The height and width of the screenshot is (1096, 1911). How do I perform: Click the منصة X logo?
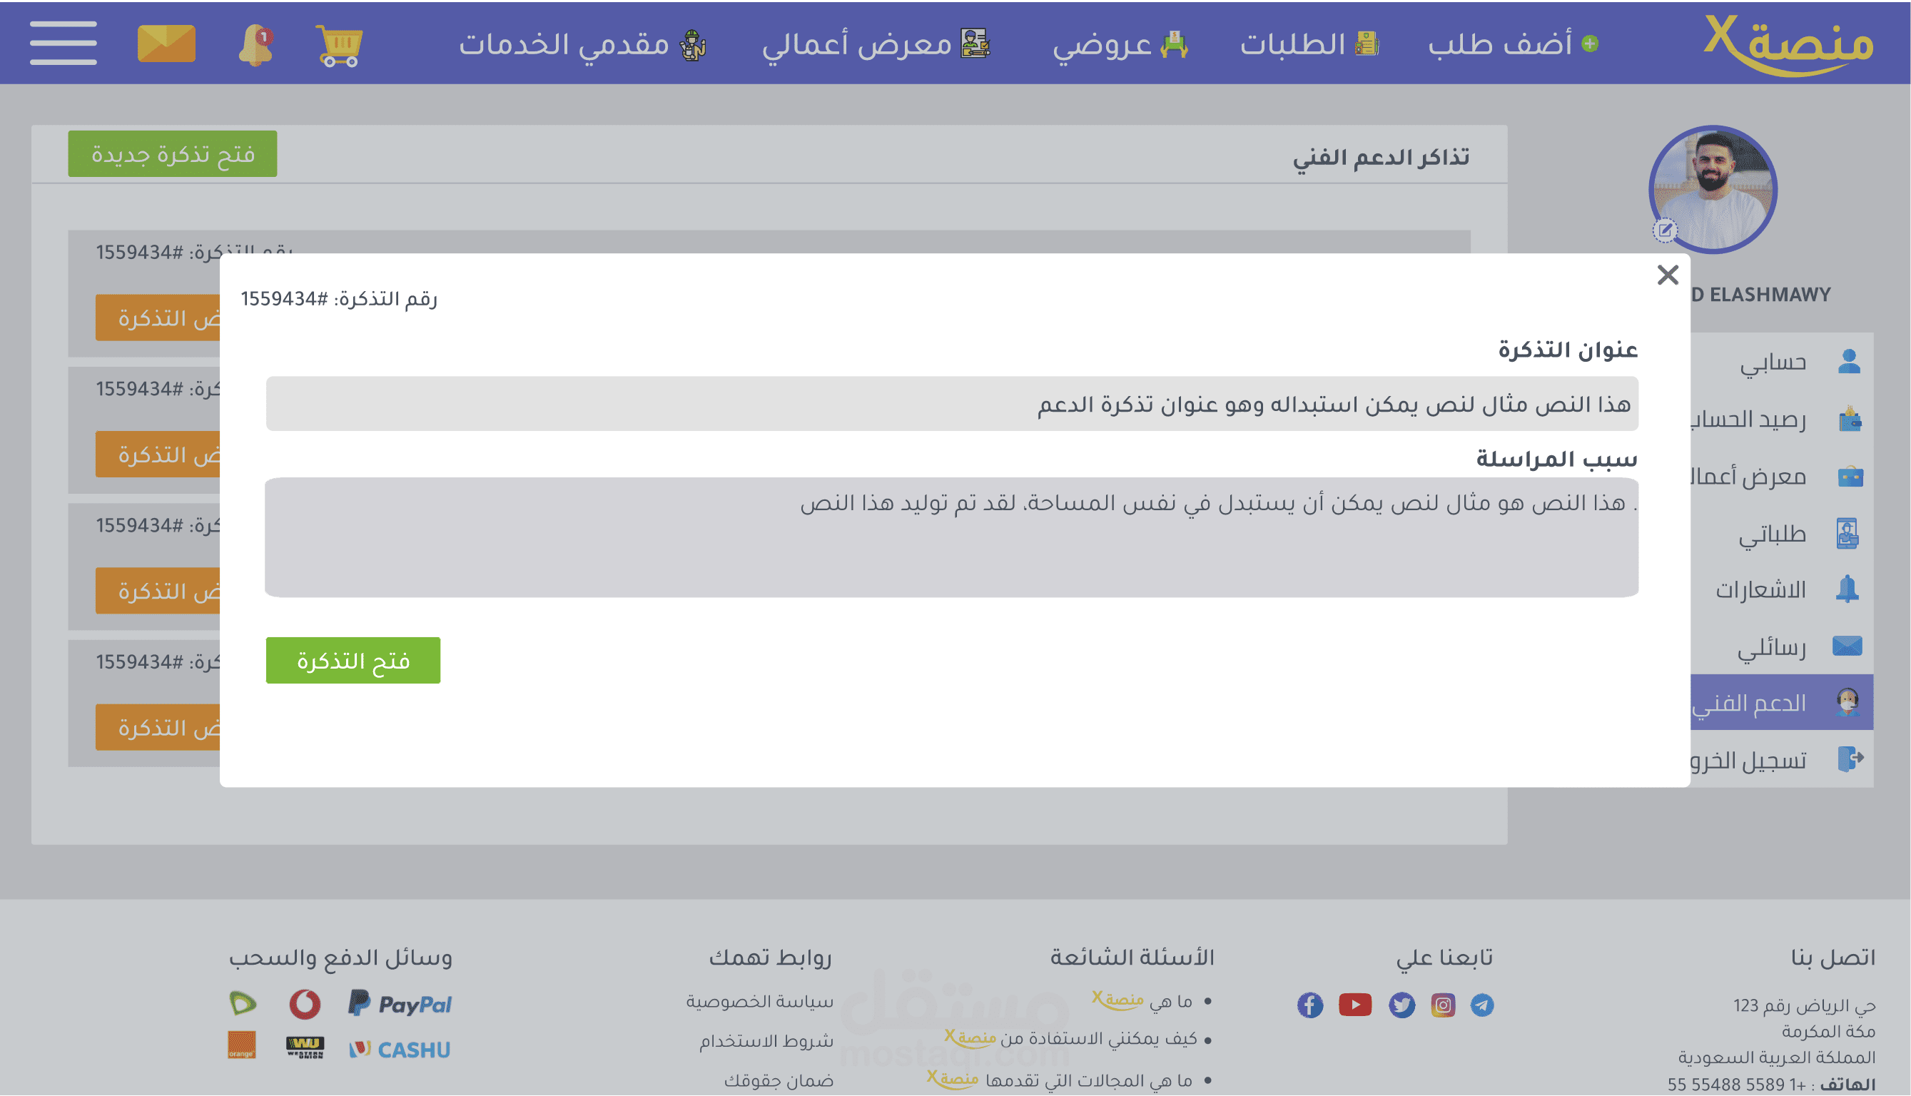1788,44
